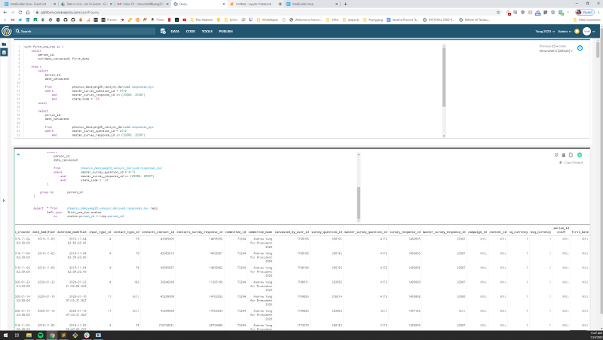
Task: Open the Windows Start menu
Action: (5, 333)
